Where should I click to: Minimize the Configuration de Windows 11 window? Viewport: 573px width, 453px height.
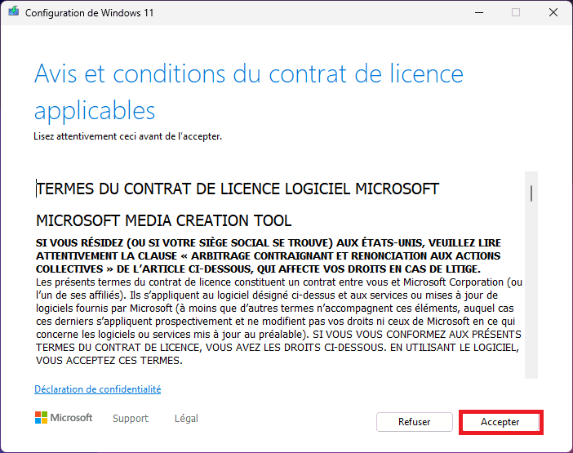(x=479, y=12)
